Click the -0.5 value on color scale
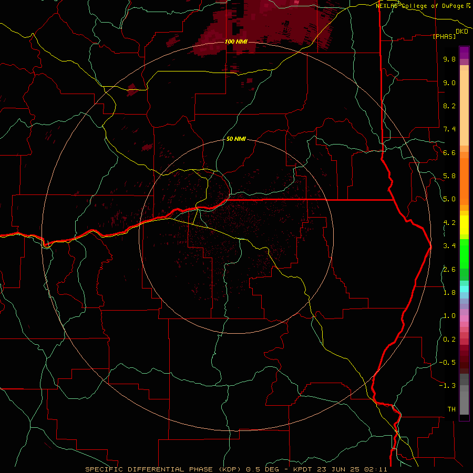The image size is (473, 473). click(447, 363)
